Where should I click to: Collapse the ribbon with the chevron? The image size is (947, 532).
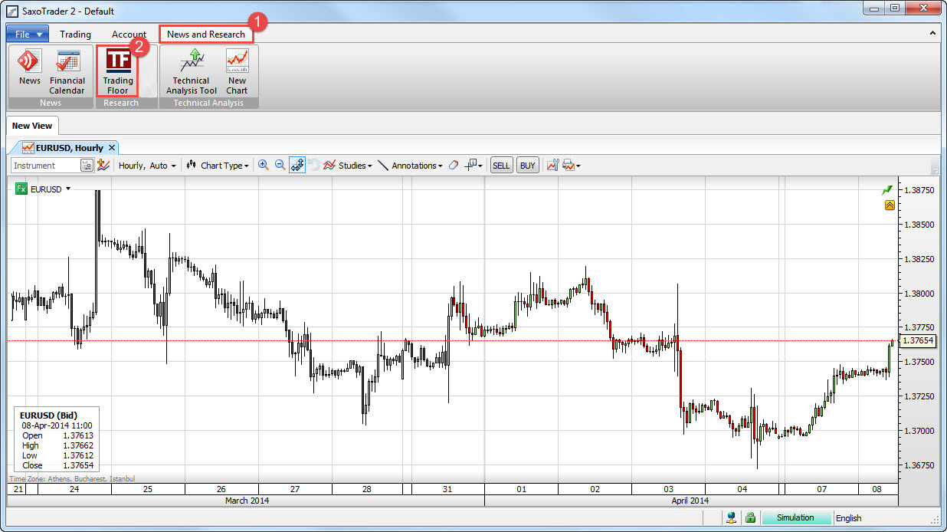tap(932, 34)
